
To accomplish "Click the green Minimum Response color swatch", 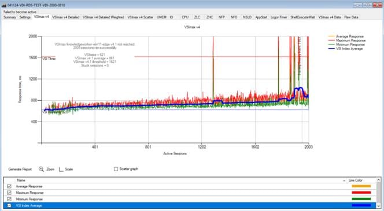I will (361, 199).
